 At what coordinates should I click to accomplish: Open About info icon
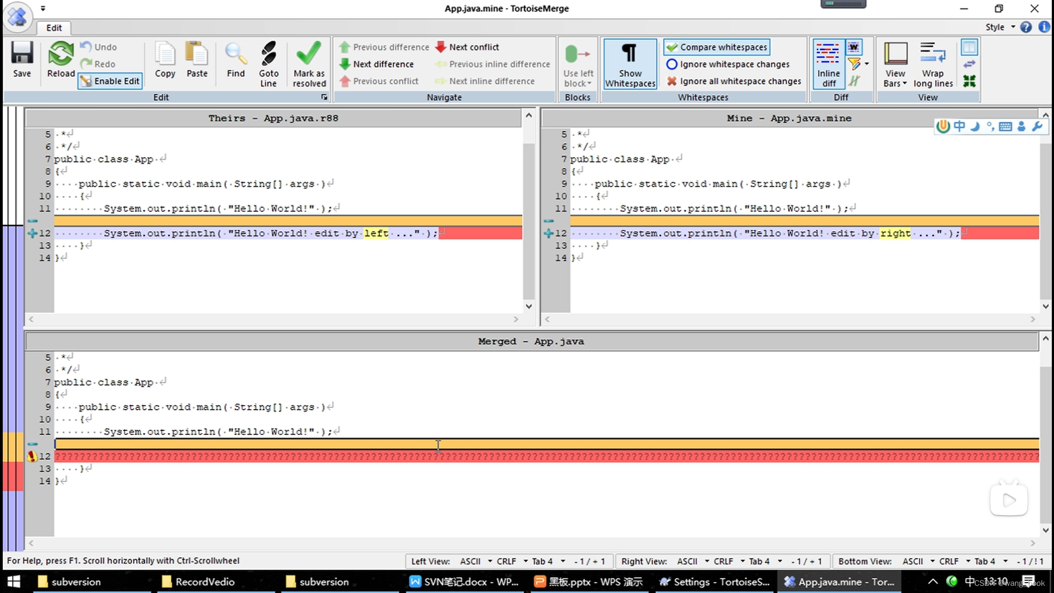pyautogui.click(x=1044, y=27)
